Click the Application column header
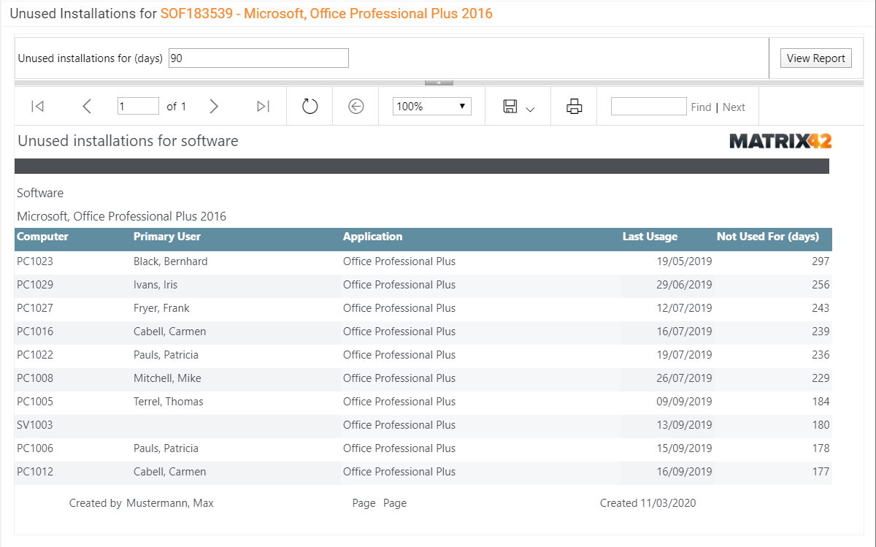876x547 pixels. click(x=372, y=237)
